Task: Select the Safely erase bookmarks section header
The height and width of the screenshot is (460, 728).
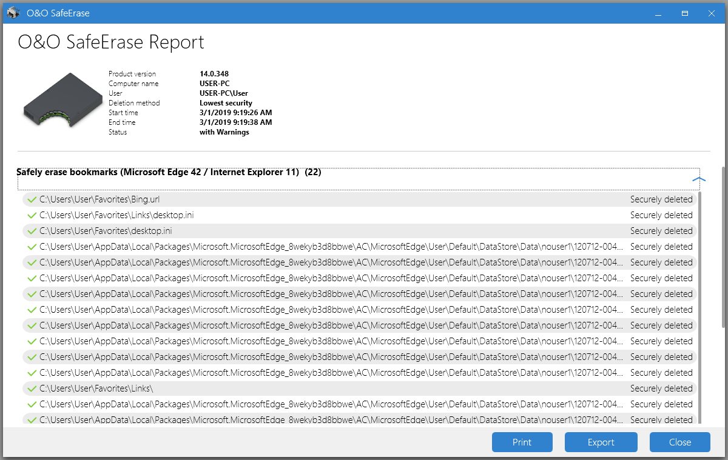Action: click(x=359, y=179)
